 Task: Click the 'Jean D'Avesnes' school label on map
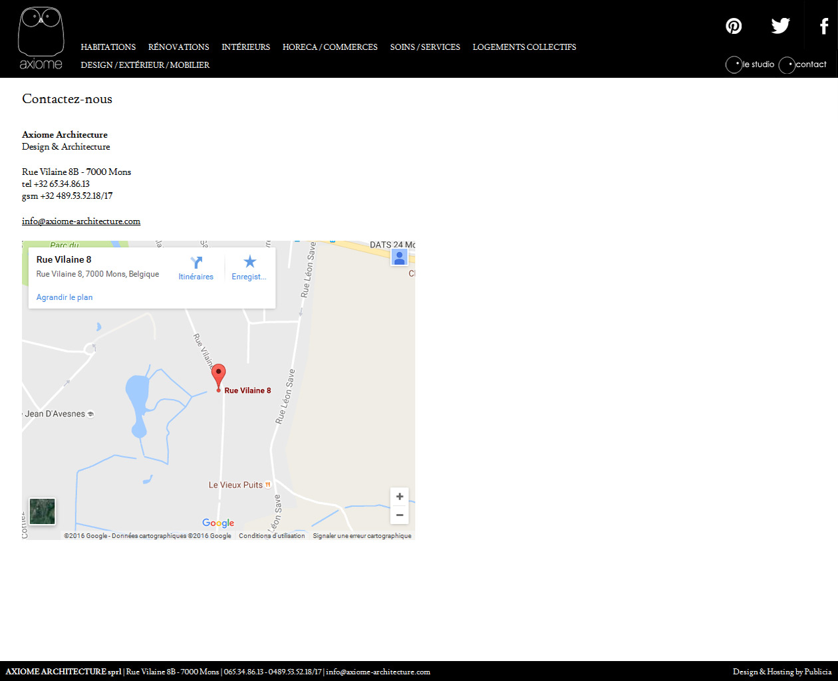coord(59,414)
